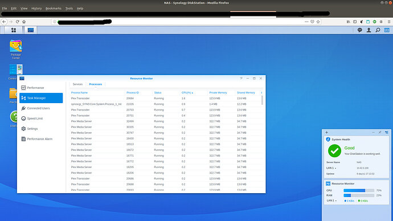Open the Firefox Edit menu

click(14, 9)
